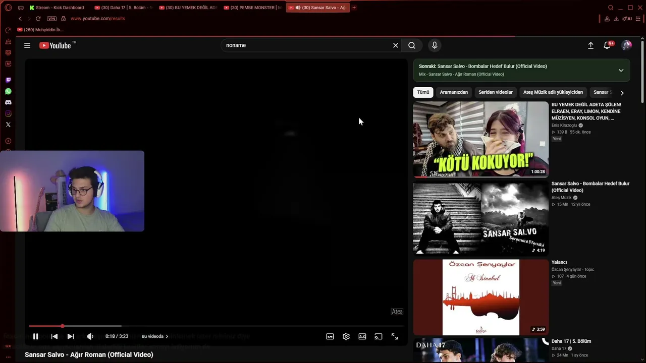The height and width of the screenshot is (363, 646).
Task: Expand the 'Bu videoda' chapters
Action: tap(155, 336)
